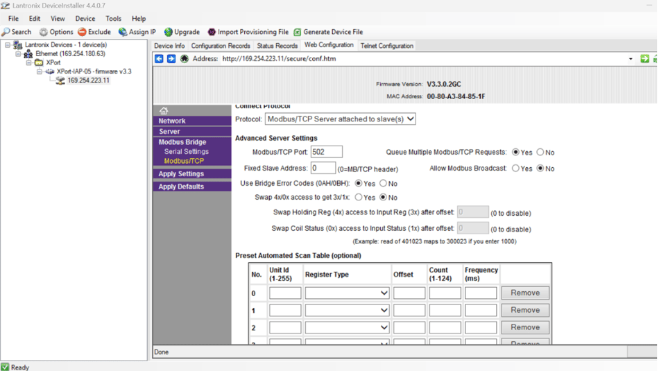Screen dimensions: 659x371
Task: Click the green Go arrow icon
Action: click(644, 59)
